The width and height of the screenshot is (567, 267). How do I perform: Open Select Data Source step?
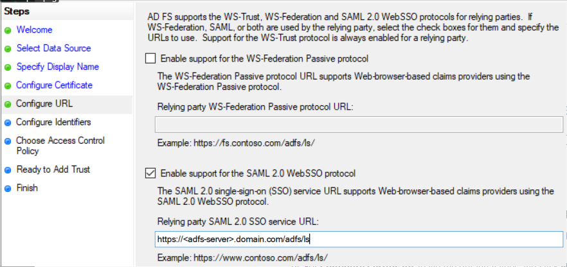click(x=53, y=48)
